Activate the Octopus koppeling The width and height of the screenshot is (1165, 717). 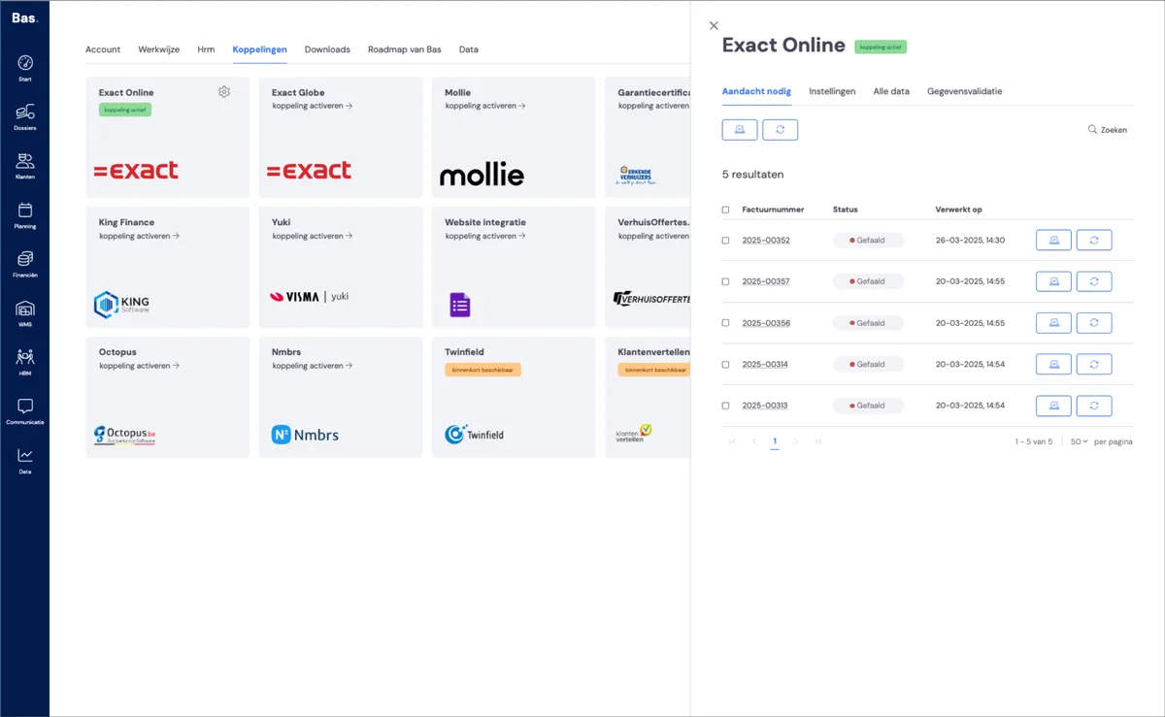click(x=139, y=366)
